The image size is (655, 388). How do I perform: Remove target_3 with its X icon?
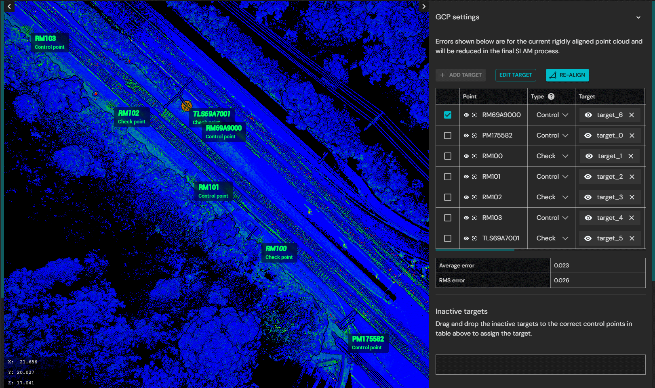pyautogui.click(x=632, y=197)
